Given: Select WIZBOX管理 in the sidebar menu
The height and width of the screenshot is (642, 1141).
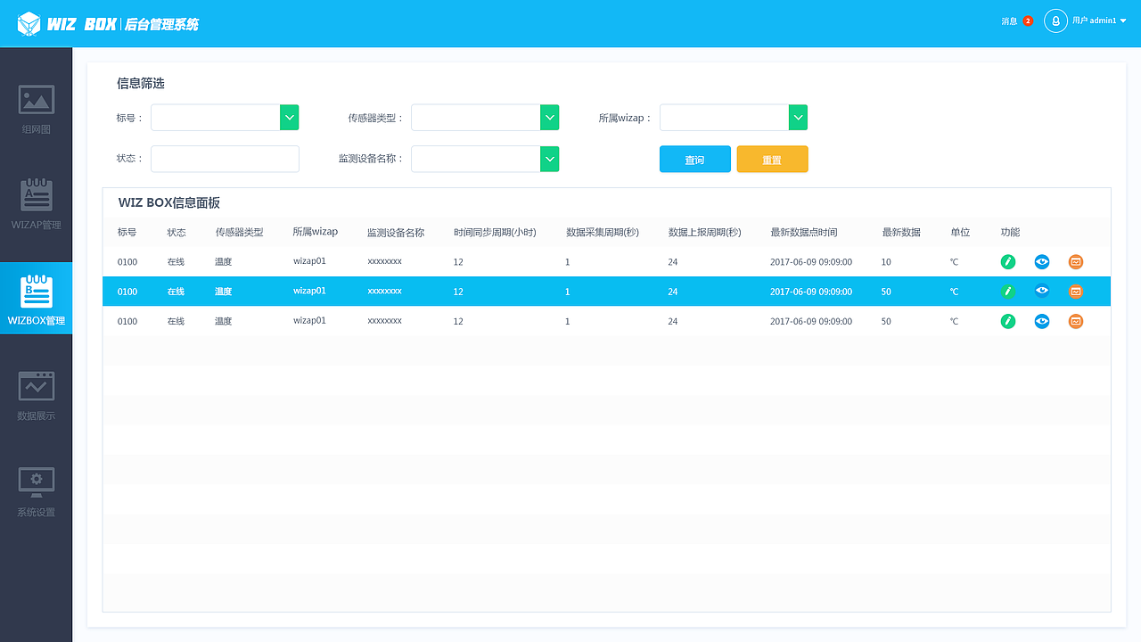Looking at the screenshot, I should tap(36, 298).
